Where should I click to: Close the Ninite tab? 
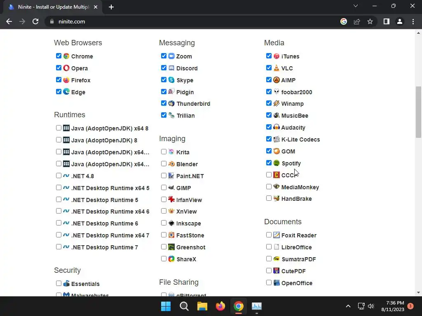coord(96,7)
